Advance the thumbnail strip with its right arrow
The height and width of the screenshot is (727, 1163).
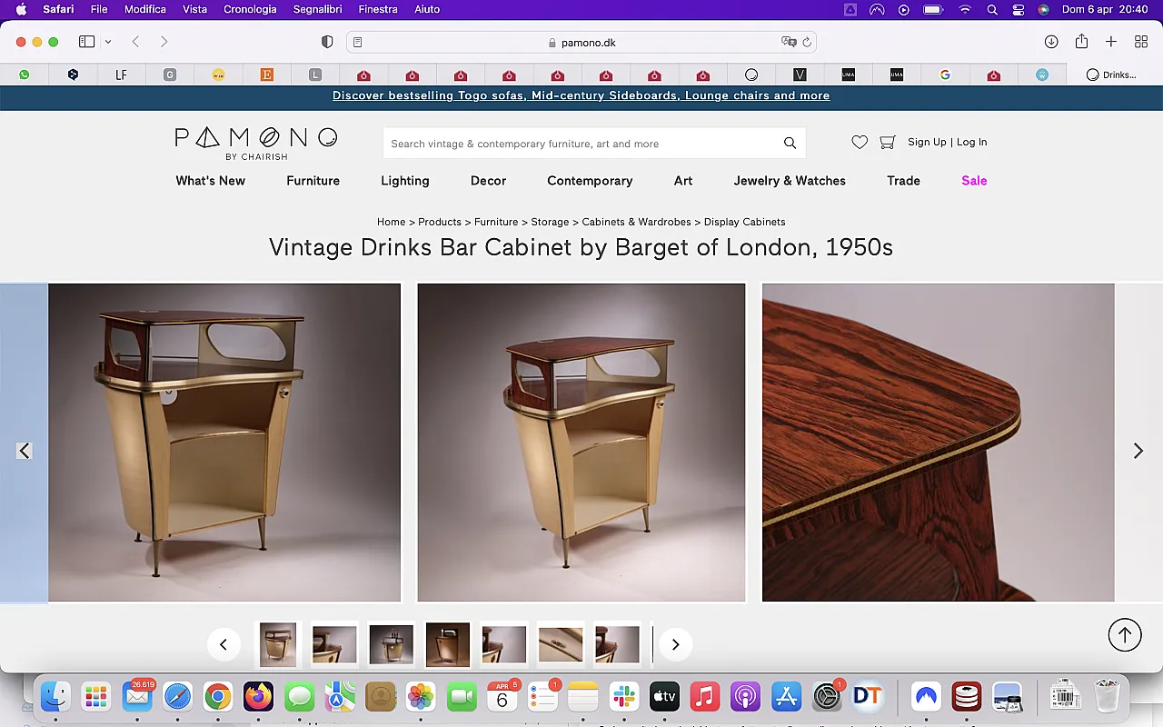pos(675,644)
